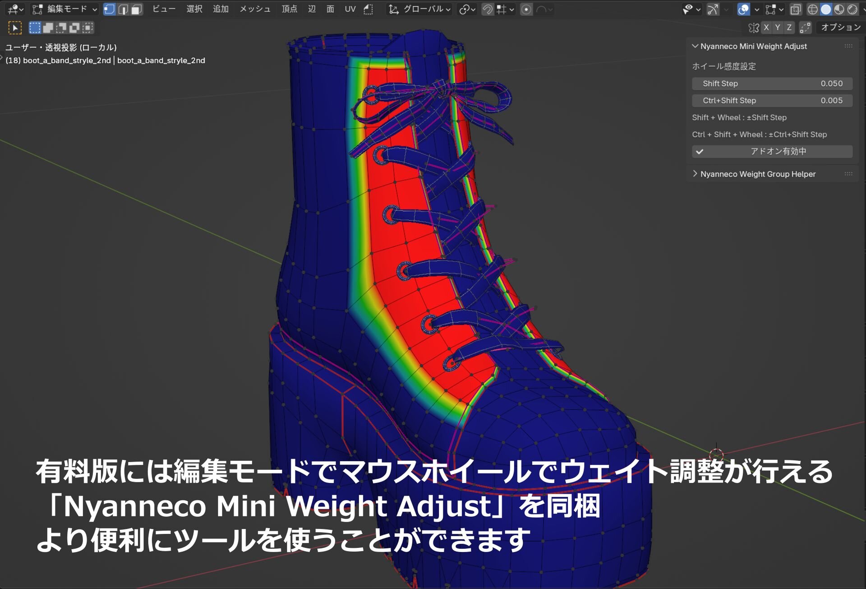Click the Shift Step value field

point(772,83)
